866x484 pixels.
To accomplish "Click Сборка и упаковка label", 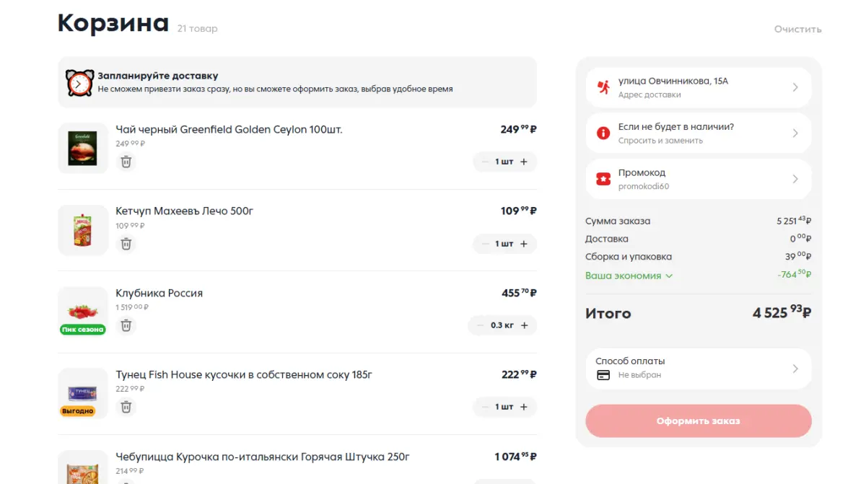I will (x=629, y=257).
